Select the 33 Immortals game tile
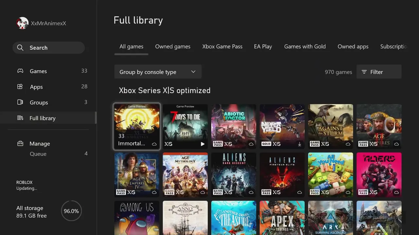The height and width of the screenshot is (235, 419). 137,127
